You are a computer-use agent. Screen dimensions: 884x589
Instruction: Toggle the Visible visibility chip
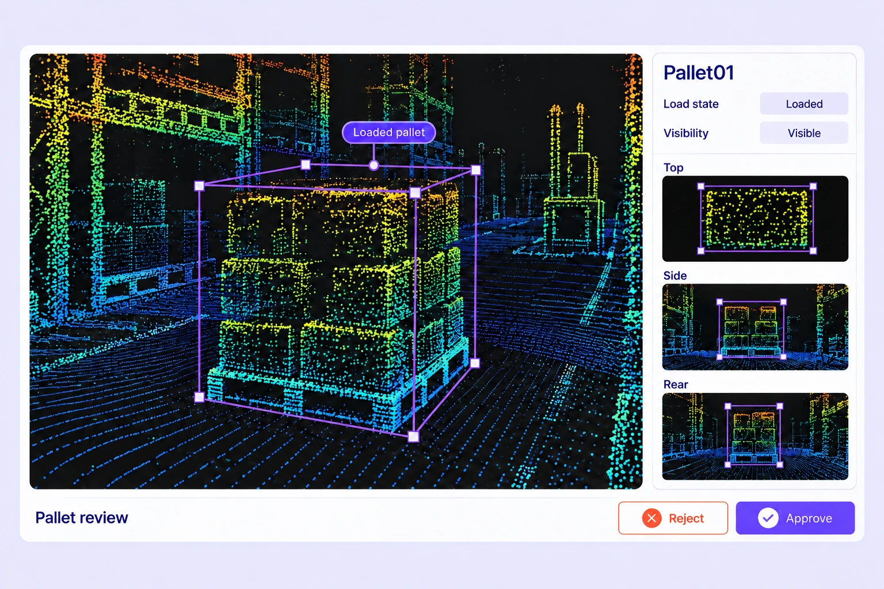(804, 133)
